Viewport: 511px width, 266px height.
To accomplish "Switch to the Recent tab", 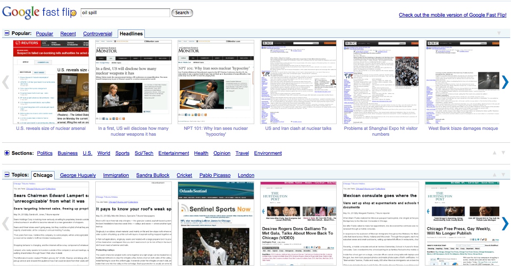I will click(68, 34).
